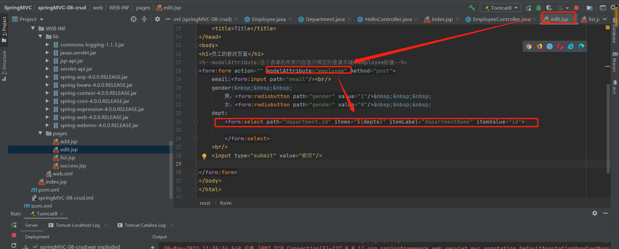
Task: Switch to the Department.java tab
Action: pyautogui.click(x=325, y=19)
